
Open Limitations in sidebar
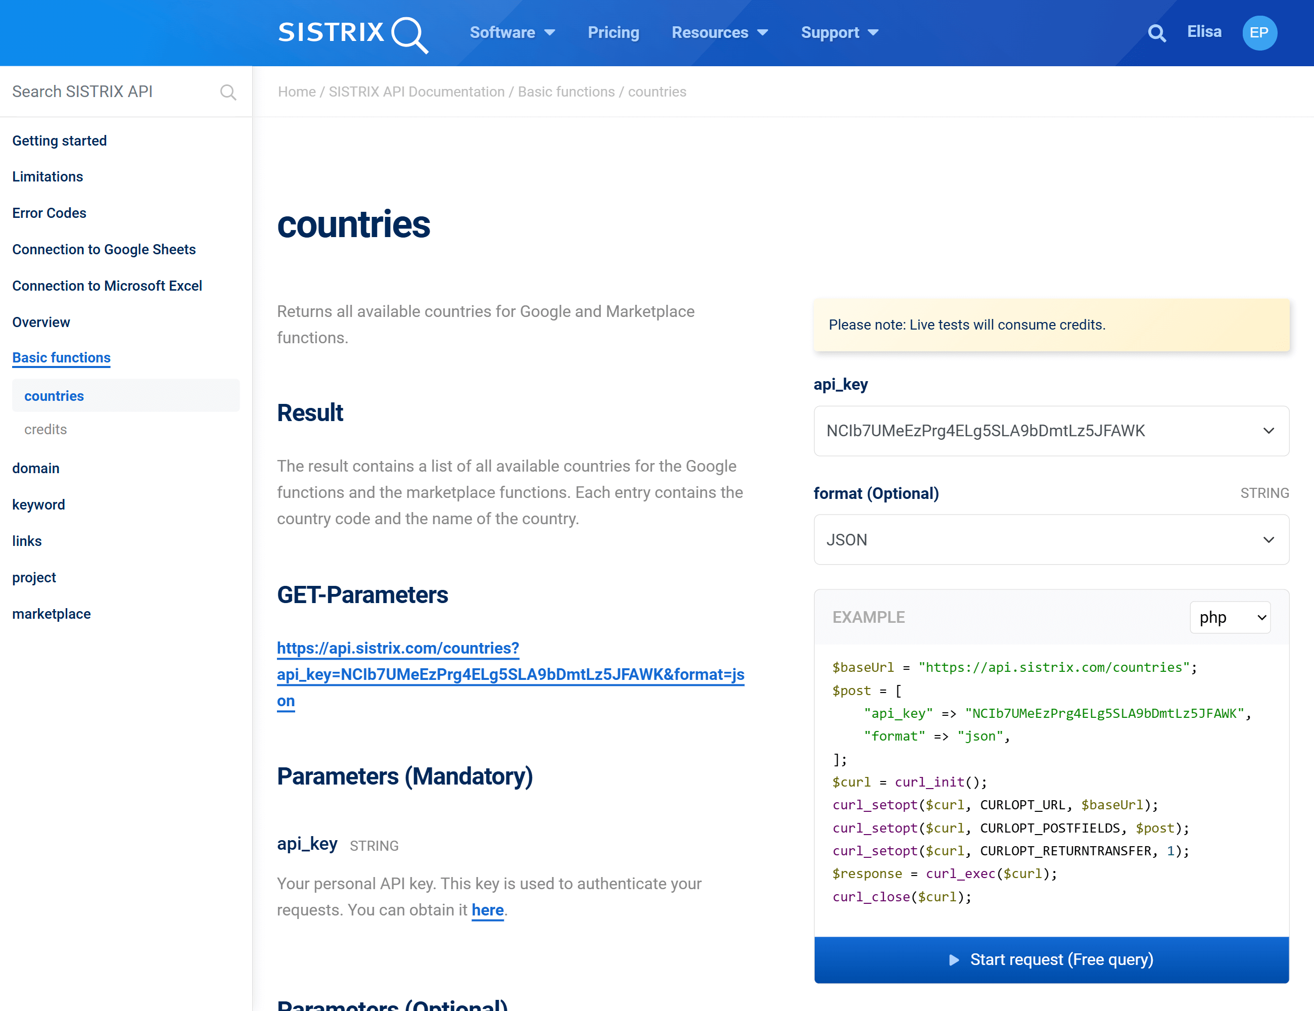(x=48, y=176)
